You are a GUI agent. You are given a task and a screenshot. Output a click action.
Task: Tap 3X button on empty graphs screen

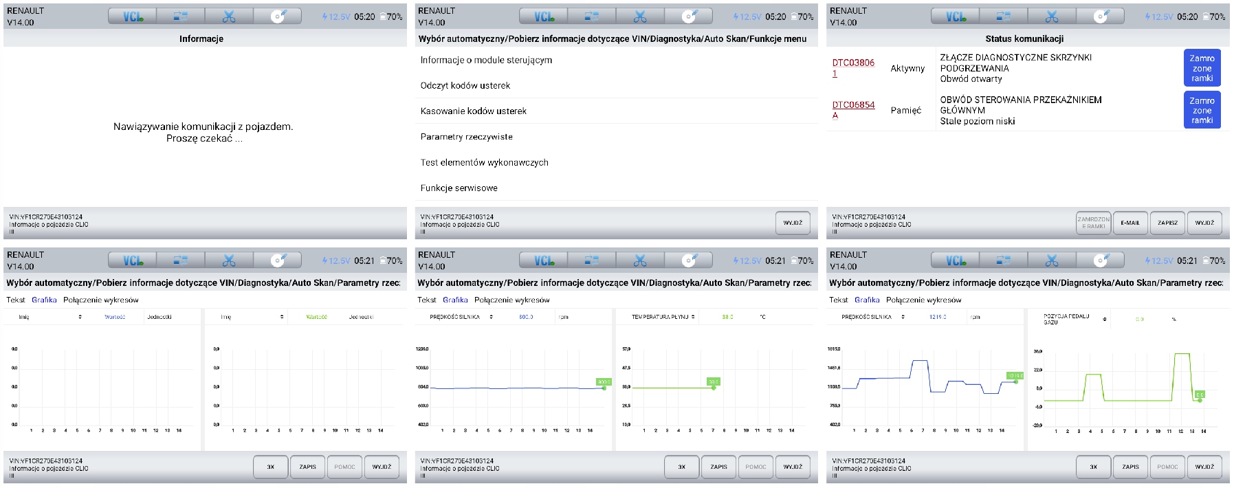point(270,467)
